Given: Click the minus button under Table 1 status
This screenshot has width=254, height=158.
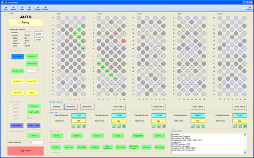Looking at the screenshot, I should click(x=73, y=126).
